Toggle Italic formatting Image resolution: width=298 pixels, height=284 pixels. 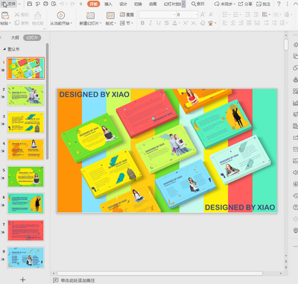150,23
